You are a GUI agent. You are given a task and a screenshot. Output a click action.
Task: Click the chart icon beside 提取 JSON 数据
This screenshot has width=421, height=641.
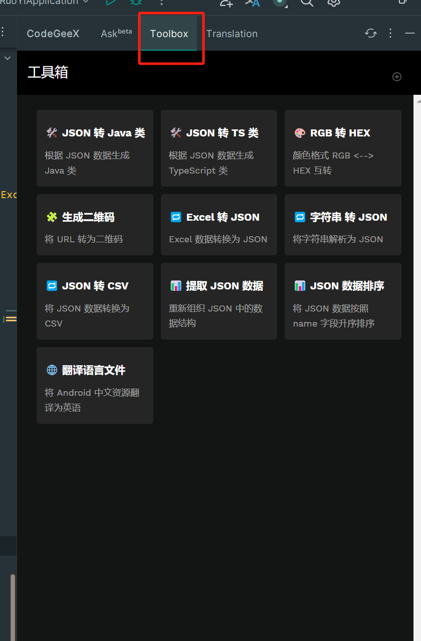176,286
